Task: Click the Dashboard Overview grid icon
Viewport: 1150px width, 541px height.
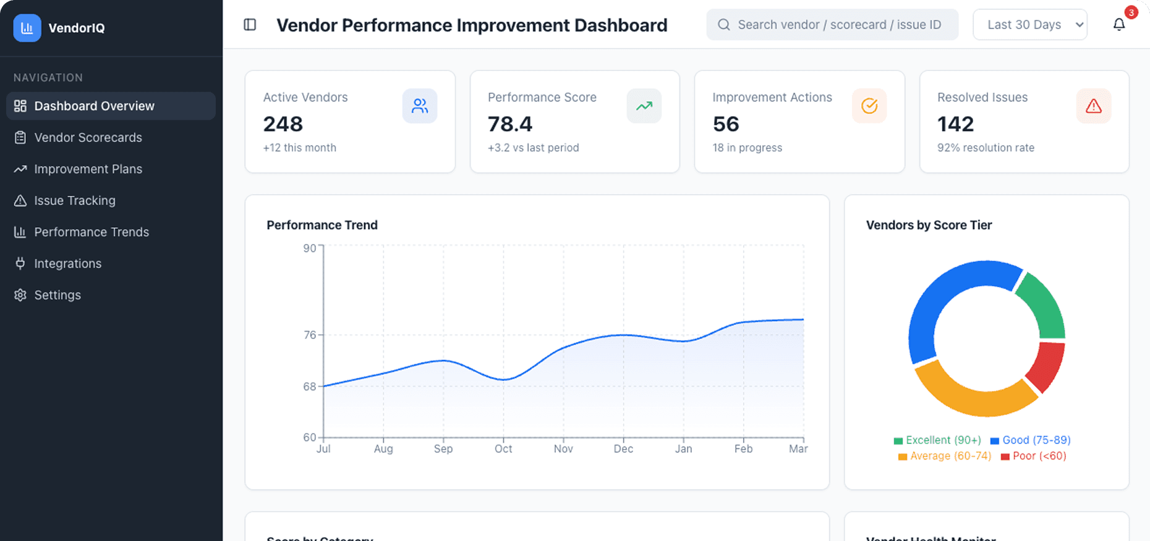Action: pos(20,106)
